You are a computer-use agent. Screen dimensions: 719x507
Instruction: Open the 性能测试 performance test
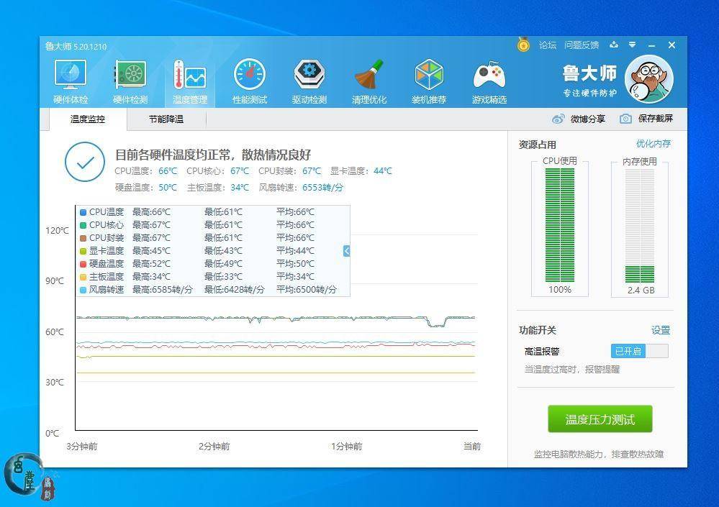[x=250, y=77]
